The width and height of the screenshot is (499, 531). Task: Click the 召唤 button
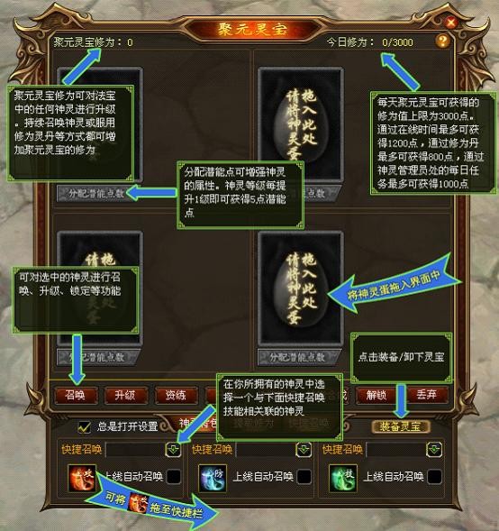point(76,395)
